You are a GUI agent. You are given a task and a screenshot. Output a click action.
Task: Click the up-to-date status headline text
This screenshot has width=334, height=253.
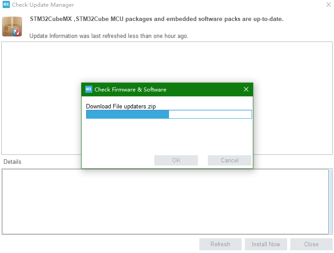pyautogui.click(x=157, y=19)
